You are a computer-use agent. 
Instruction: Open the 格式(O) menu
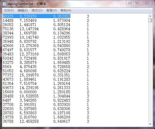(x=37, y=11)
